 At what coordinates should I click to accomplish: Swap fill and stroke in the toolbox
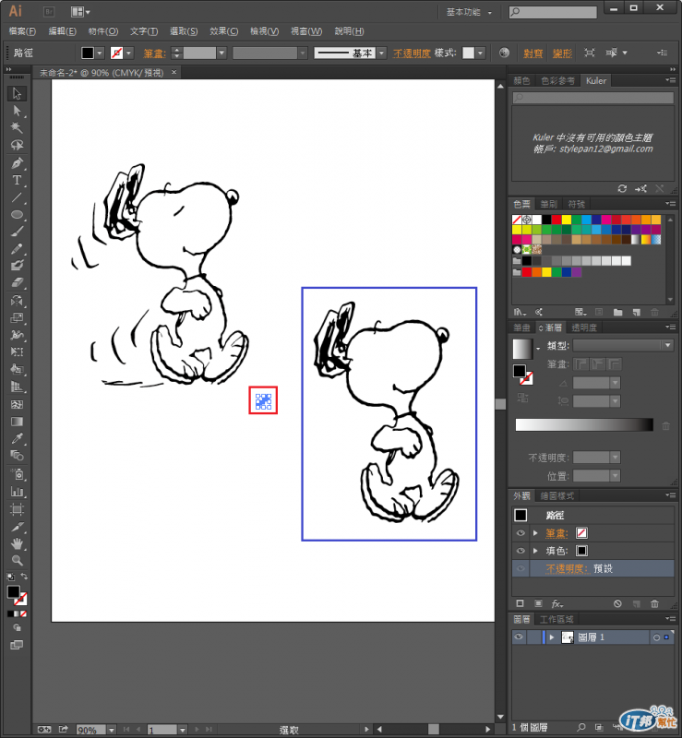[x=24, y=577]
